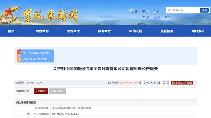211x118 pixels.
Task: Open the 首页 home menu
Action: pyautogui.click(x=11, y=31)
